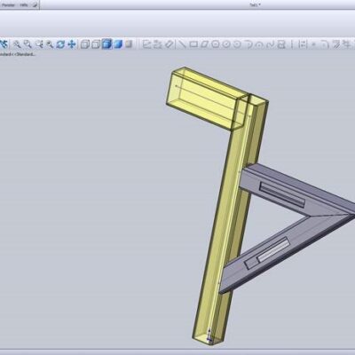This screenshot has width=355, height=355.
Task: Select the Zoom to Area tool
Action: coord(28,44)
